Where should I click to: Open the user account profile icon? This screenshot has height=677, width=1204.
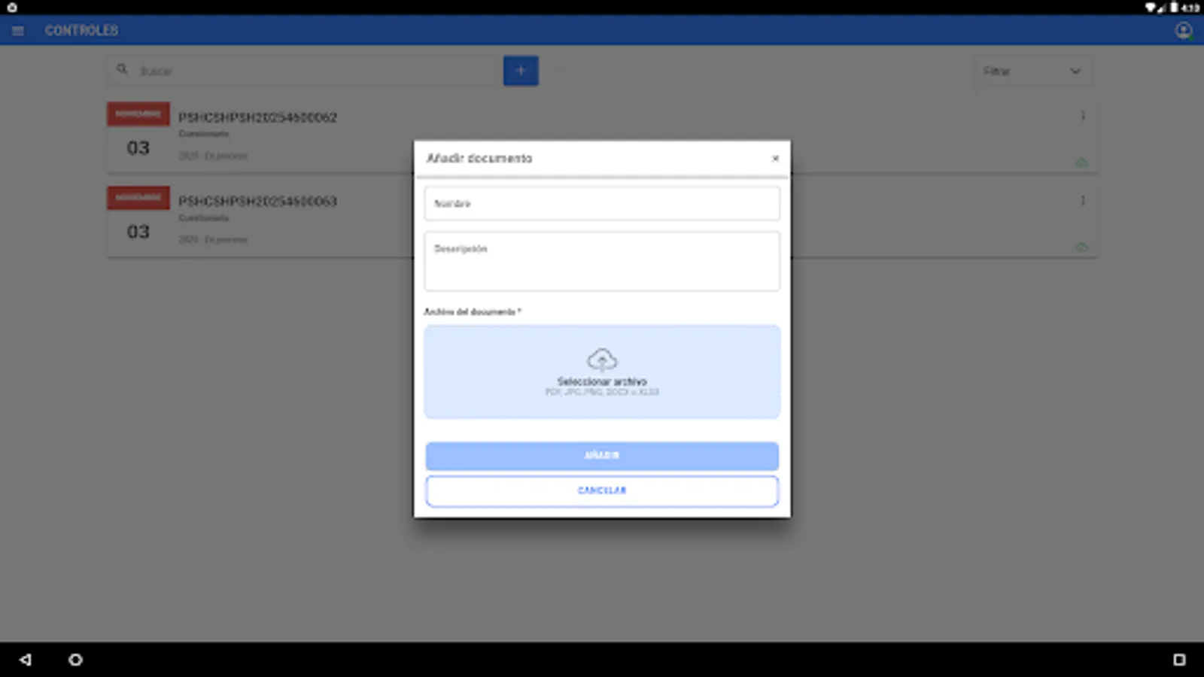tap(1184, 31)
